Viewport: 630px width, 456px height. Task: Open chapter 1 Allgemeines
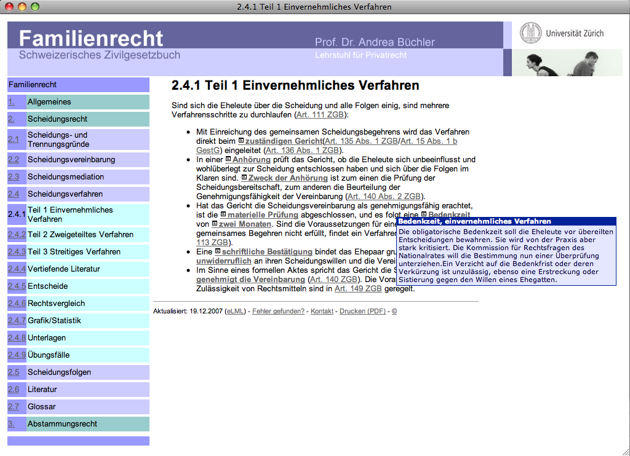point(78,102)
